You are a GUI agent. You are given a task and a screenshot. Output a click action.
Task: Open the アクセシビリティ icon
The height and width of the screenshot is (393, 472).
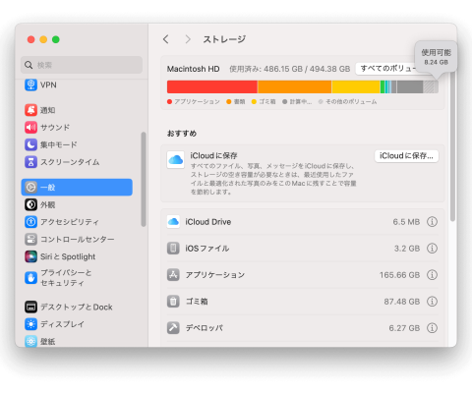click(x=30, y=222)
